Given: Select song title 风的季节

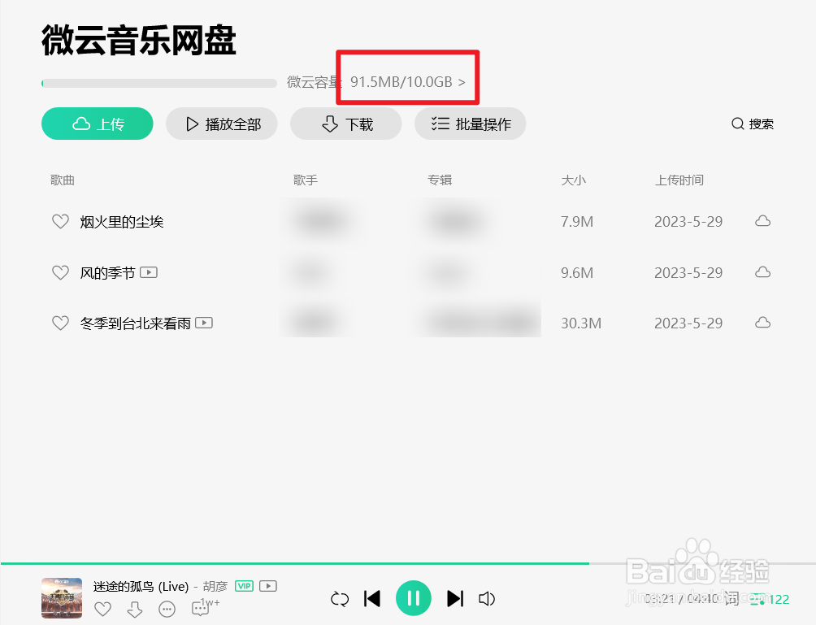Looking at the screenshot, I should click(x=108, y=273).
